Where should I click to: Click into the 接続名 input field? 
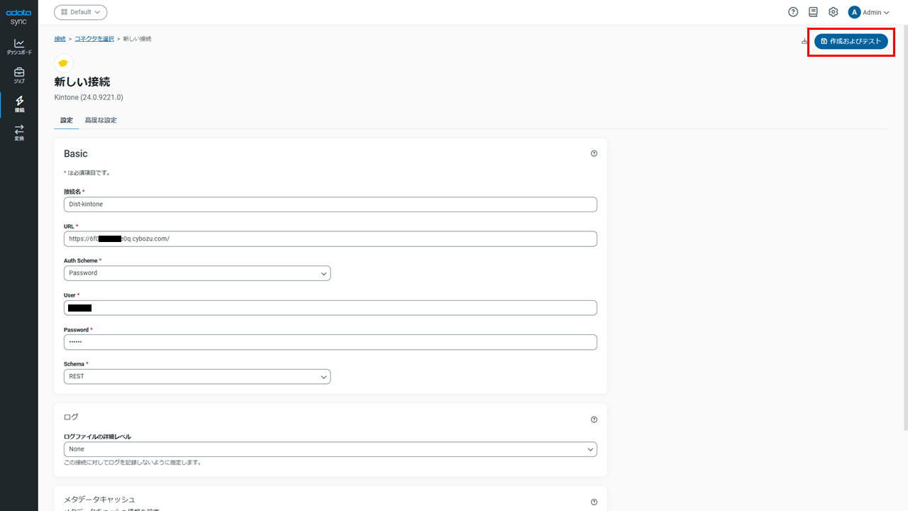(331, 204)
